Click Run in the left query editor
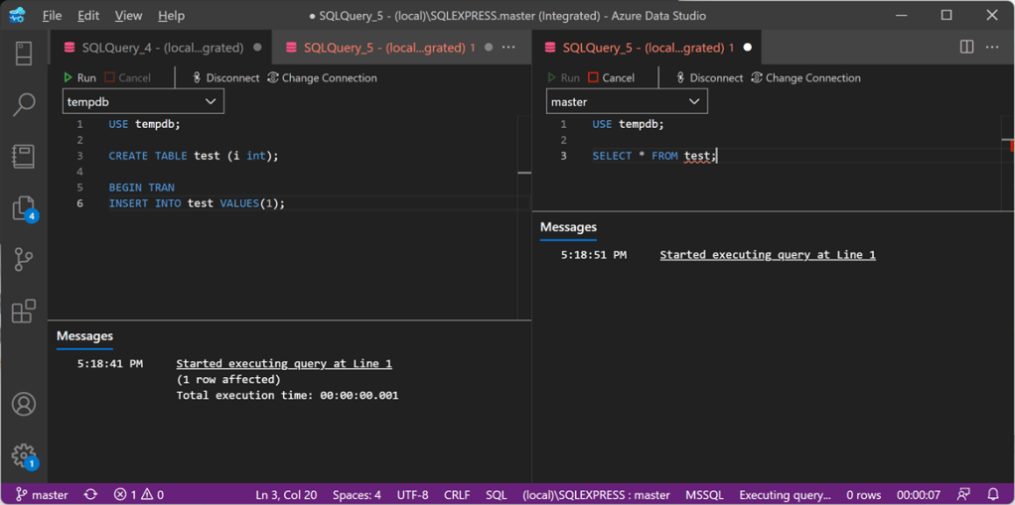Viewport: 1015px width, 505px height. [79, 77]
